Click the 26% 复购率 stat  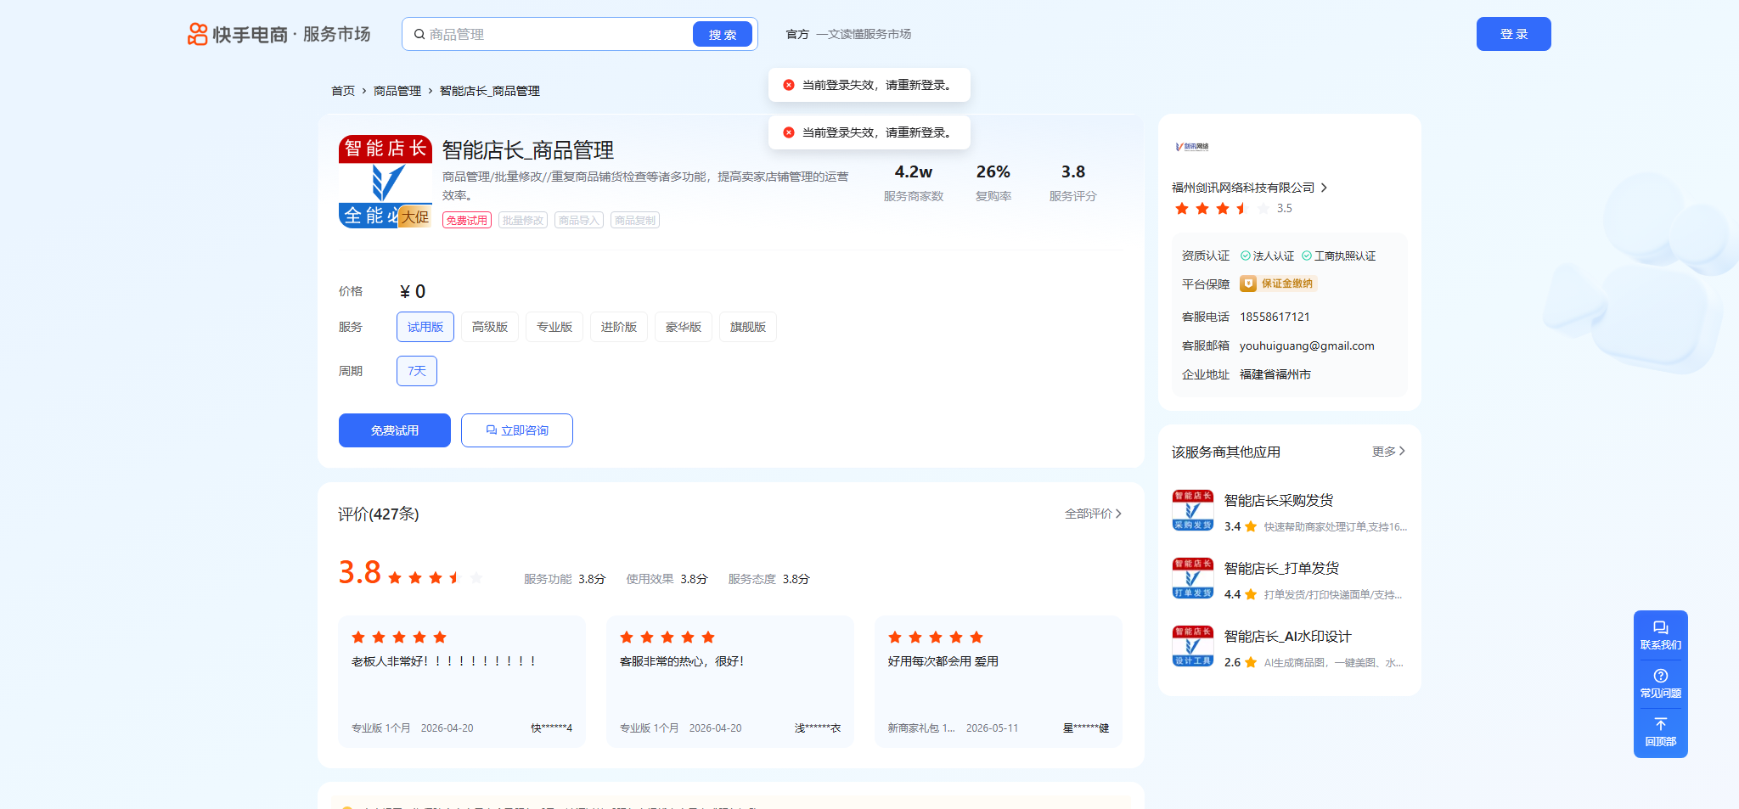tap(993, 183)
